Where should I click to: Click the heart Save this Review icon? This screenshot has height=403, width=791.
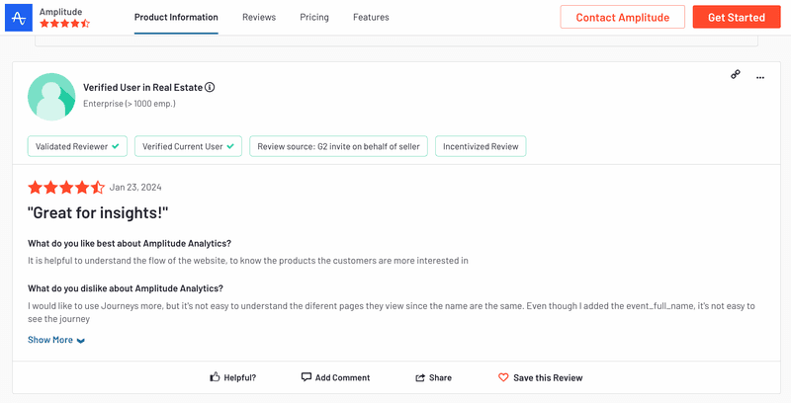(x=503, y=377)
